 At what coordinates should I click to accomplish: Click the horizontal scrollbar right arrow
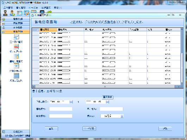pyautogui.click(x=179, y=87)
